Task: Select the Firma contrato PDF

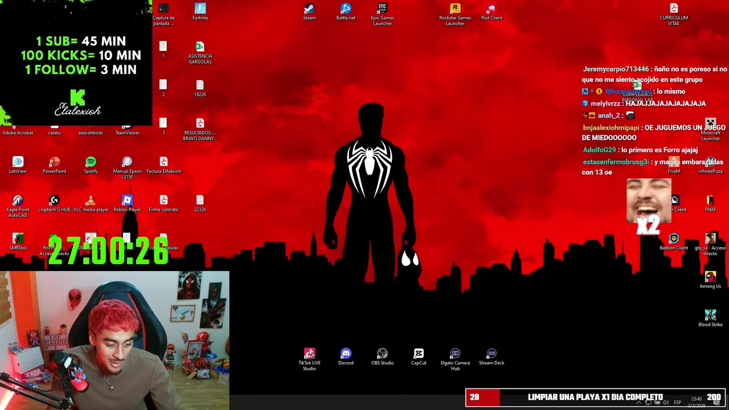Action: [163, 203]
